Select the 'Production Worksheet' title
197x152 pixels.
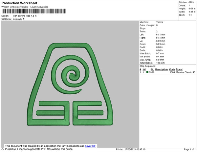[19, 3]
